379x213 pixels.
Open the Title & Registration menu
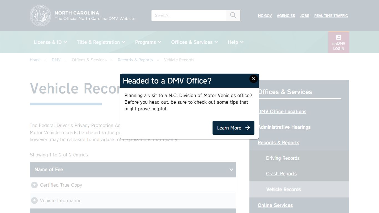pyautogui.click(x=101, y=42)
